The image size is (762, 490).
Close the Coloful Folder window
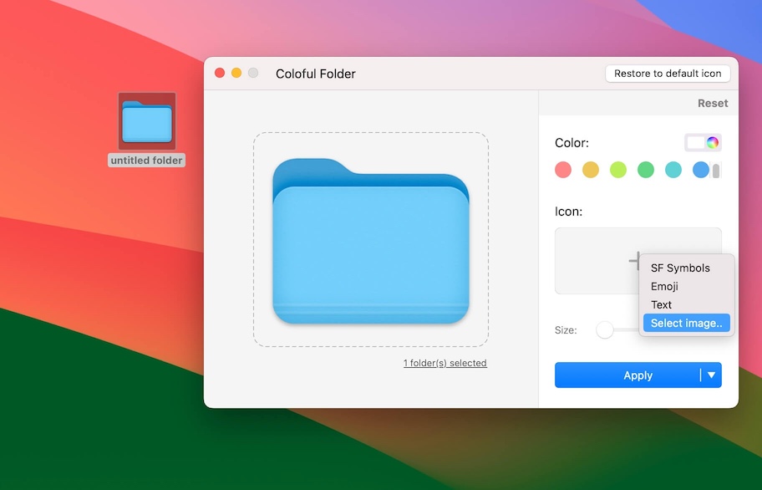pyautogui.click(x=220, y=73)
